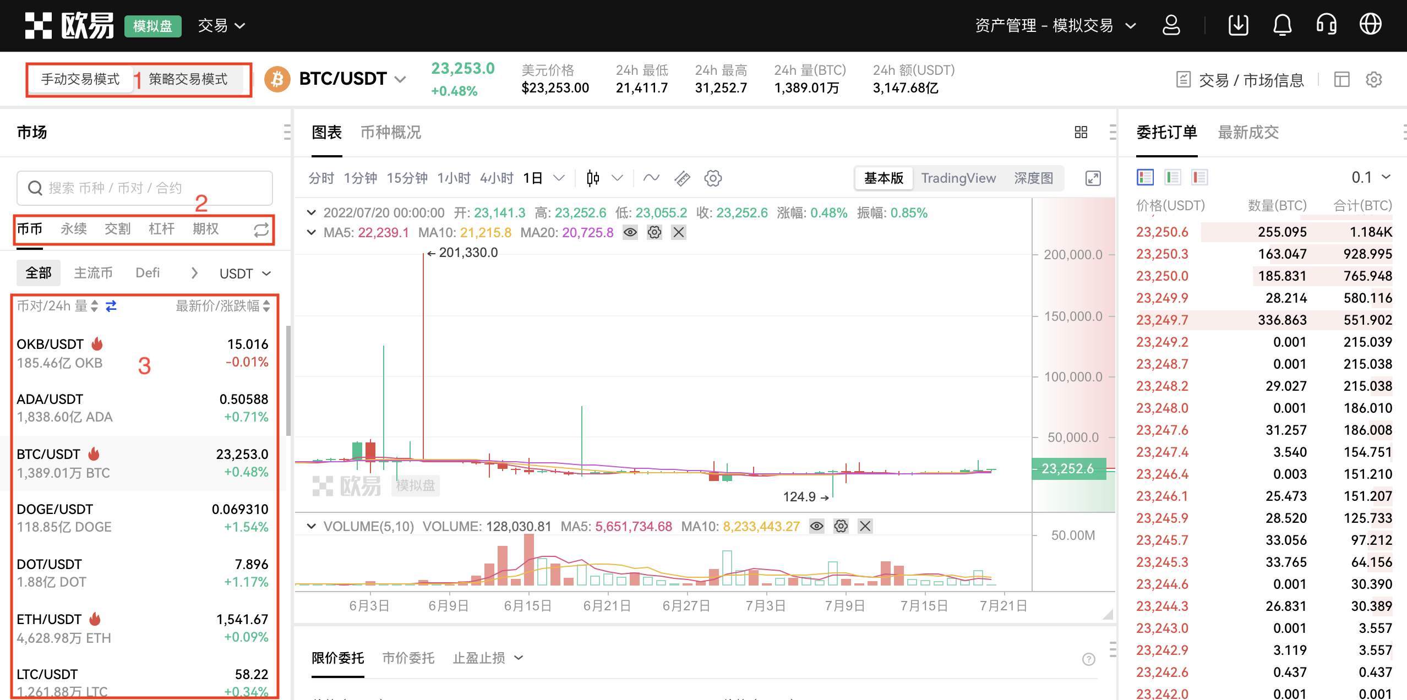
Task: Toggle VOLUME indicator visibility eye
Action: 817,527
